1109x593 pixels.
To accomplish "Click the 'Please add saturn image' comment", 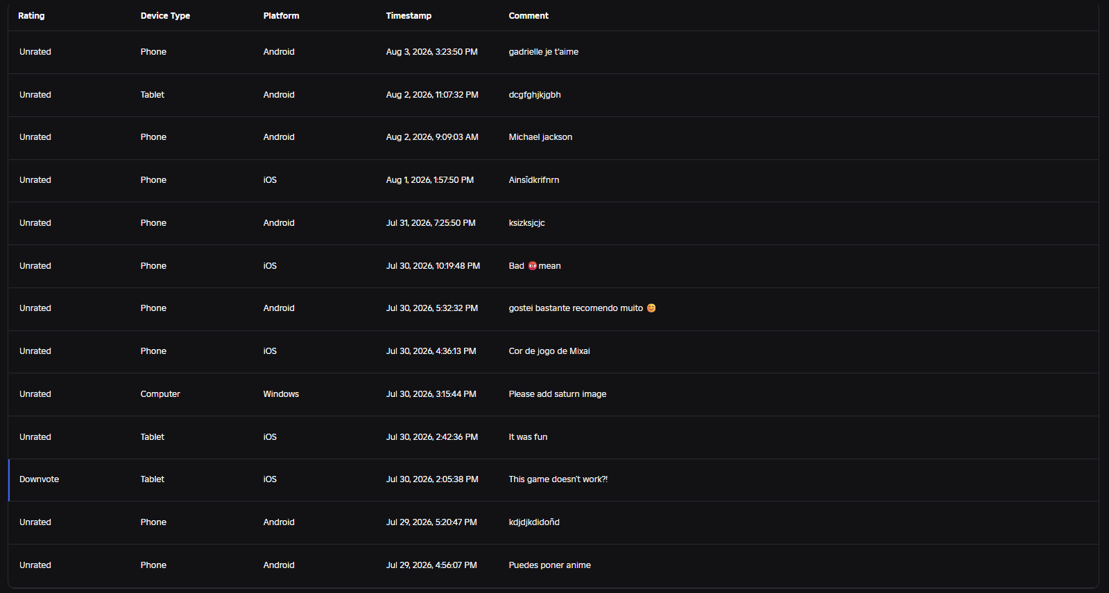I will [557, 394].
